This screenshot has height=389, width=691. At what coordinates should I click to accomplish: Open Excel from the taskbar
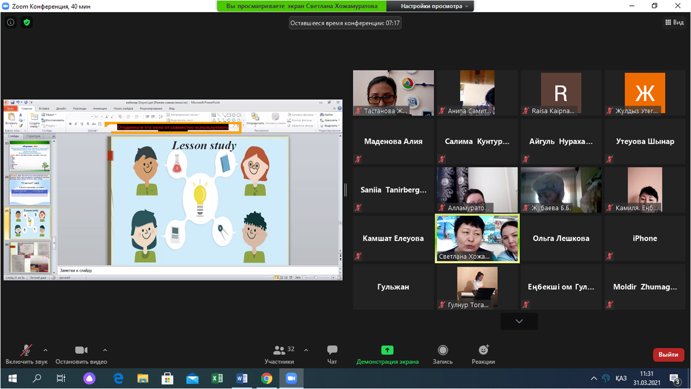(x=217, y=379)
